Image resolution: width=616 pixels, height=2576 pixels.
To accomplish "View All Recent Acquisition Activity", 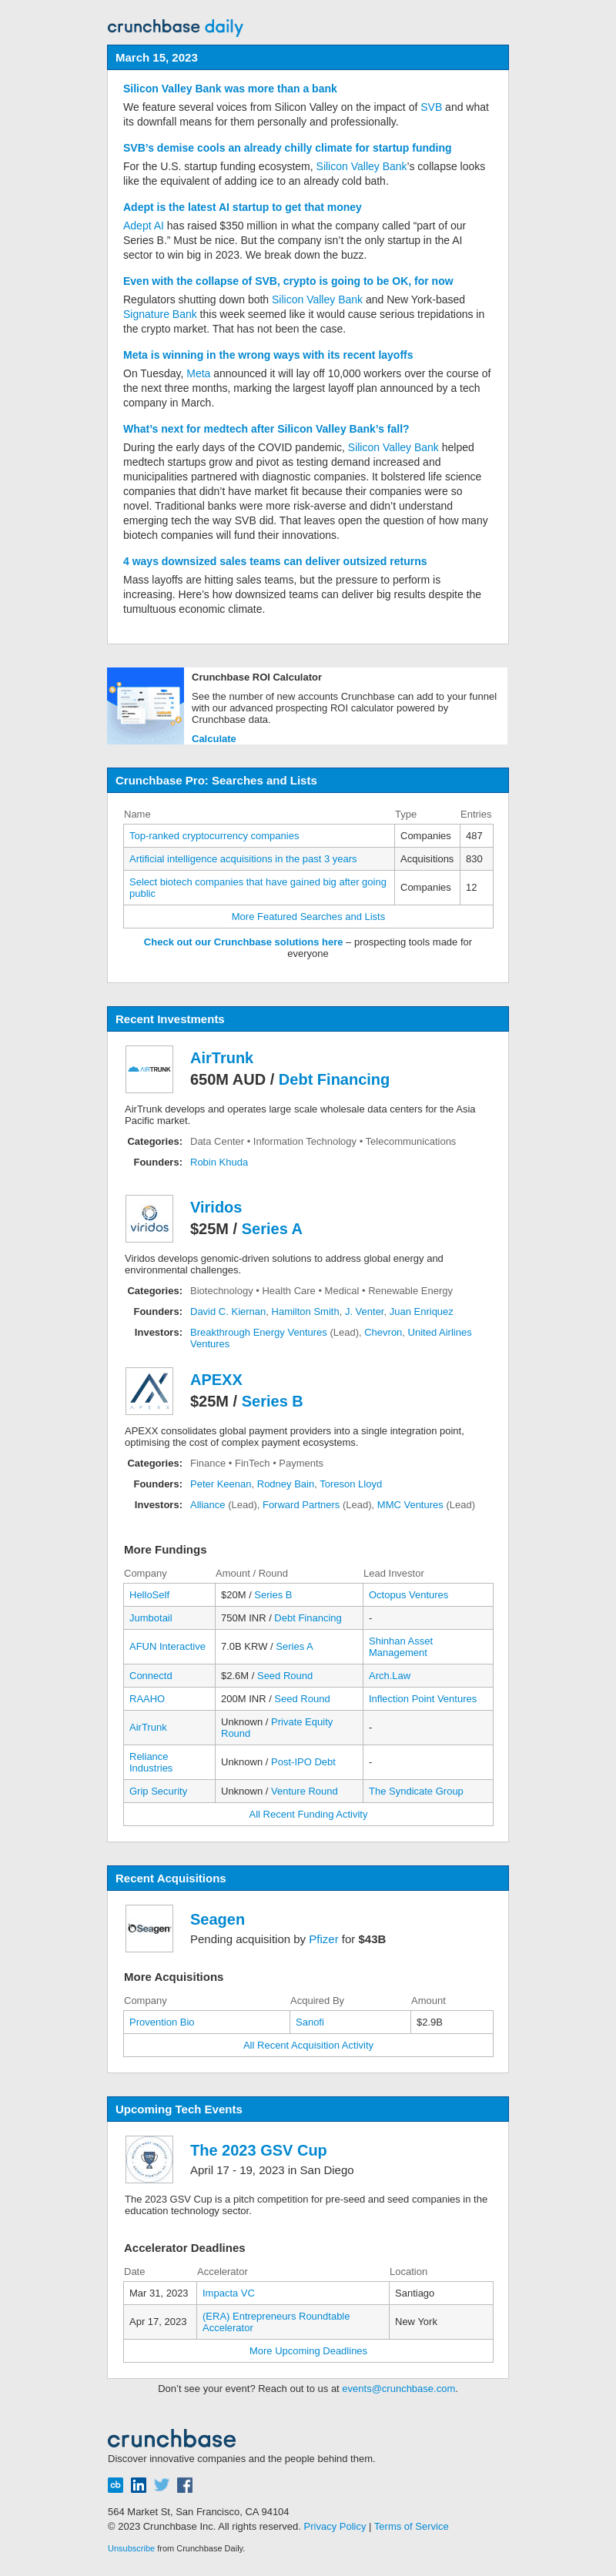I will click(x=308, y=2045).
